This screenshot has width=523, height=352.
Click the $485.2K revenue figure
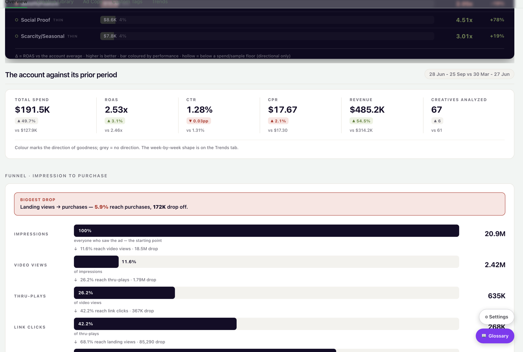point(367,110)
